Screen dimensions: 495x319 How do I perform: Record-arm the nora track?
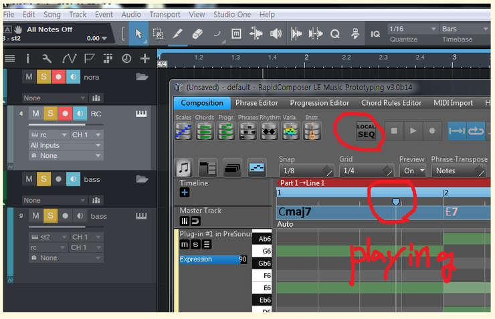click(x=58, y=77)
